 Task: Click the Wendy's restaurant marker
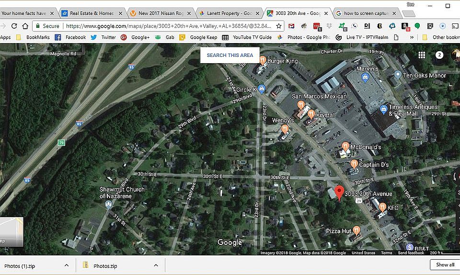pyautogui.click(x=285, y=128)
